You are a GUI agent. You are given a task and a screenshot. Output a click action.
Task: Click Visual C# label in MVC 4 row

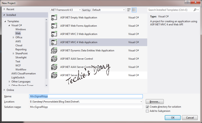tap(133, 42)
